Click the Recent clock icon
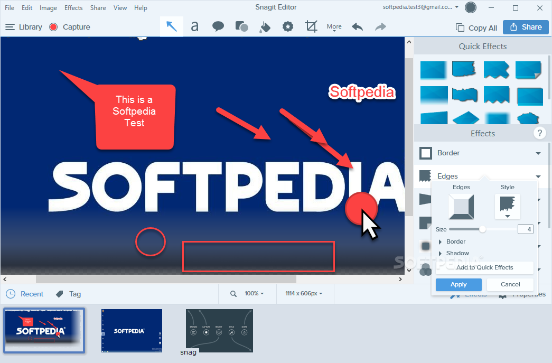The height and width of the screenshot is (363, 552). [11, 294]
